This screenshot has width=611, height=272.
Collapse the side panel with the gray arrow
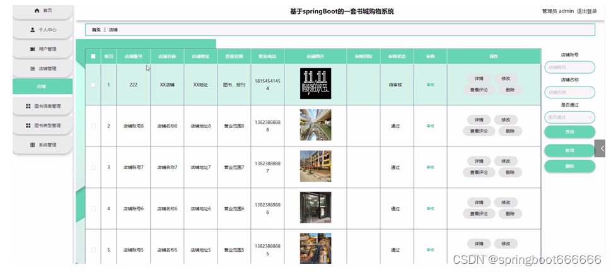tap(600, 148)
